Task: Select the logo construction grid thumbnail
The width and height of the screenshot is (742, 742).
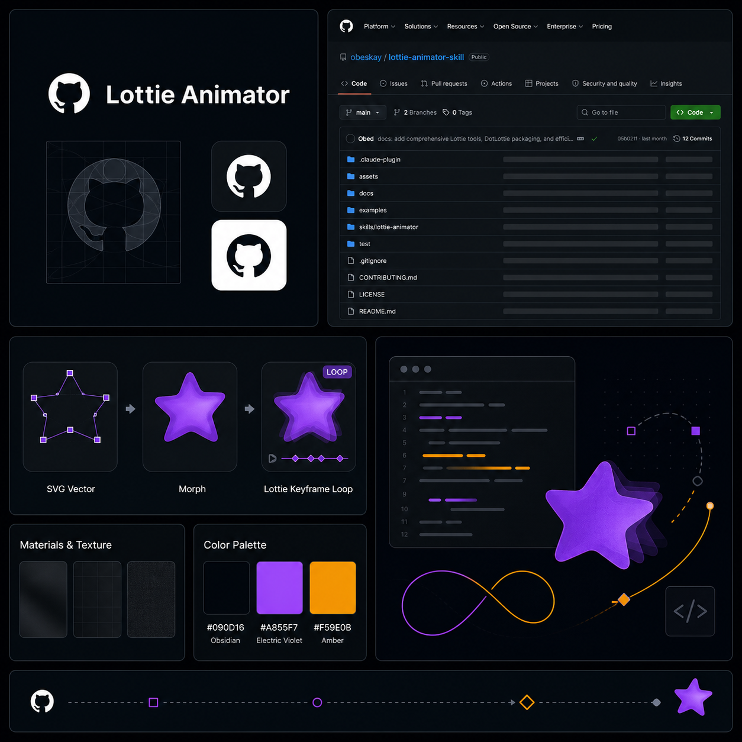Action: point(114,212)
